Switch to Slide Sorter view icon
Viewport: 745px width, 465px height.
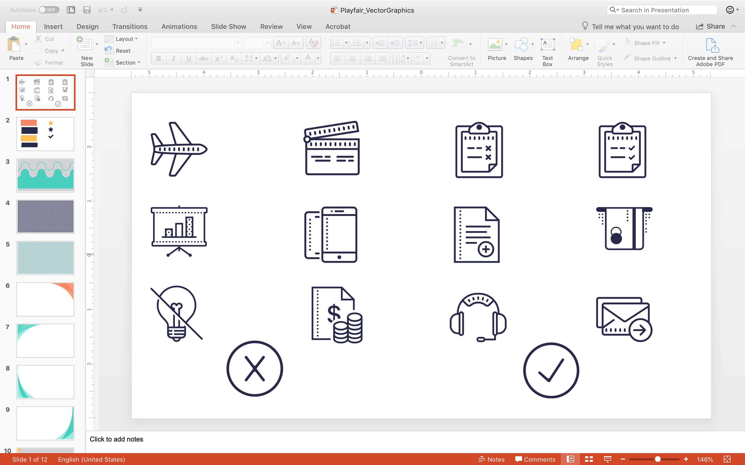pyautogui.click(x=589, y=459)
